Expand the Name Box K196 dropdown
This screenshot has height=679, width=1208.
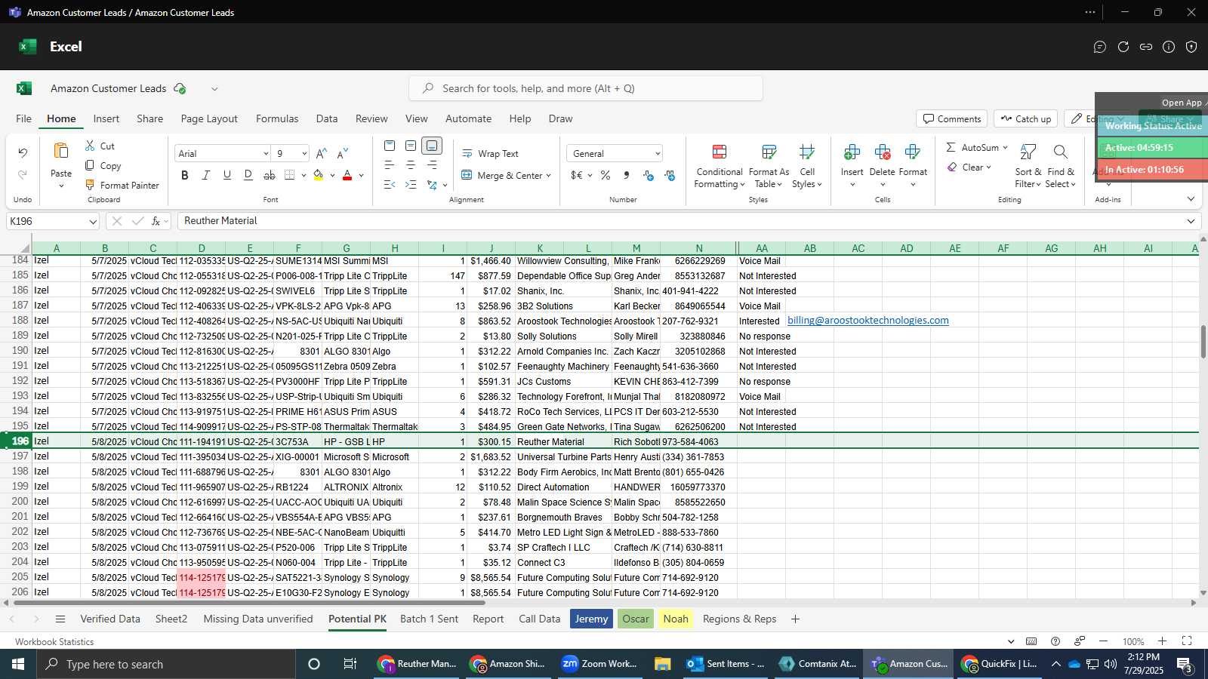[93, 221]
